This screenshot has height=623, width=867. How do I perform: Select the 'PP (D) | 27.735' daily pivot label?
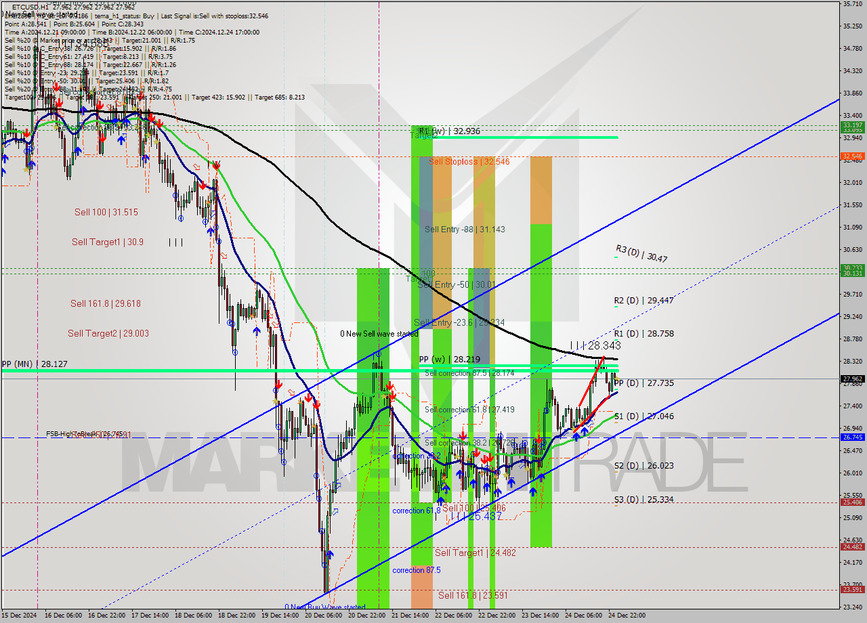pyautogui.click(x=644, y=383)
